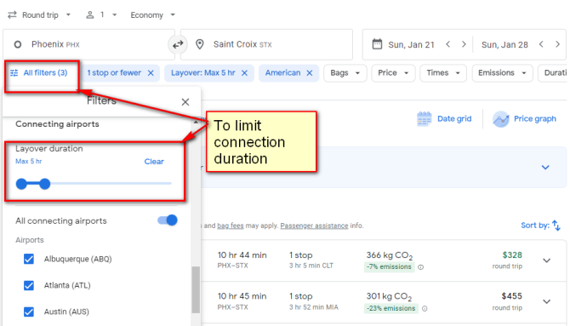
Task: Remove the American airline filter
Action: tap(310, 72)
